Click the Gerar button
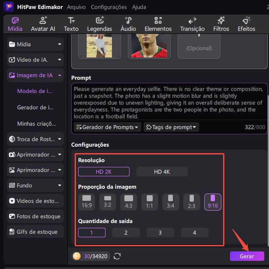This screenshot has width=269, height=269. pos(247,256)
